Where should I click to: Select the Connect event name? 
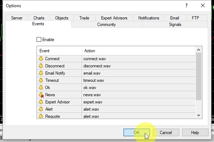coord(52,59)
